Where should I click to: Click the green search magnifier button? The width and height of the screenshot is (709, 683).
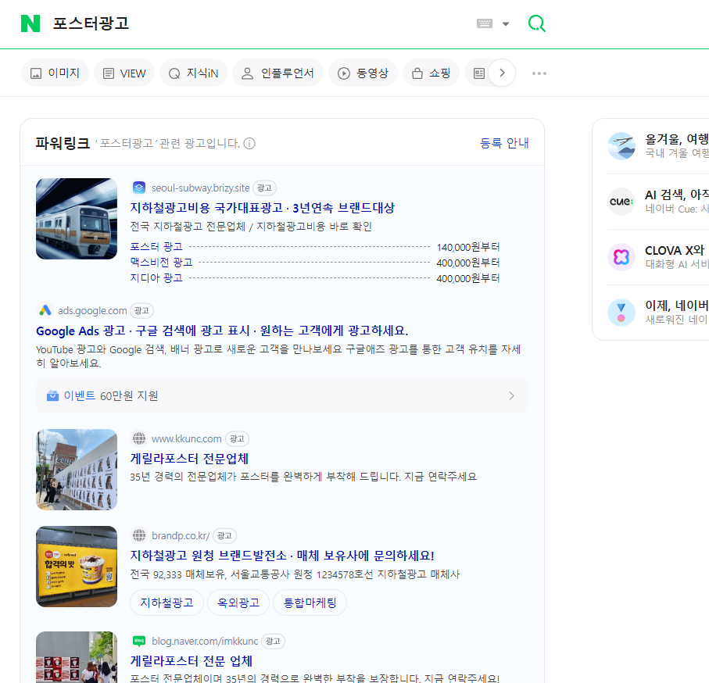point(537,23)
